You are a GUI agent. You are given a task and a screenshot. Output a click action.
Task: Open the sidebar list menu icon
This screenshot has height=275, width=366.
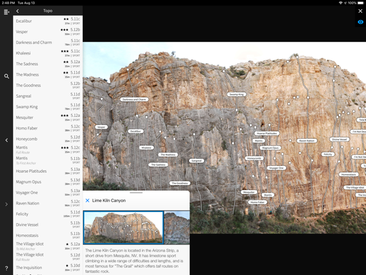click(x=7, y=11)
